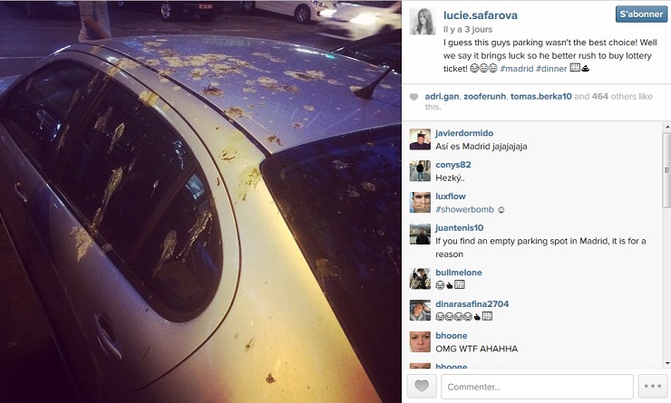
Task: Click the comments scrollbar thumb
Action: tap(666, 169)
